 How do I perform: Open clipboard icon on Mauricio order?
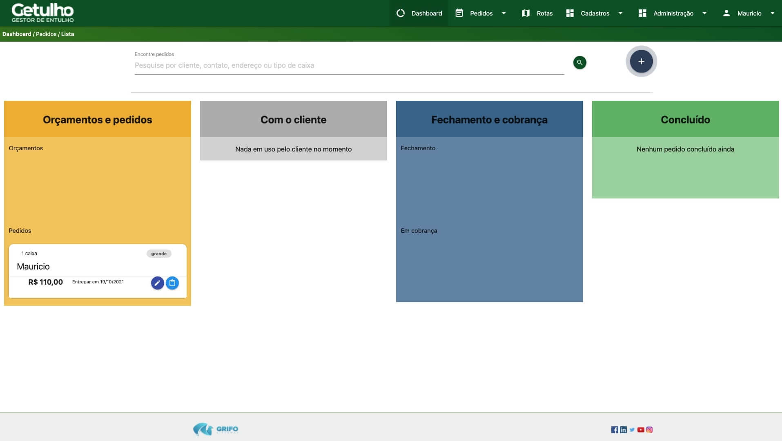pyautogui.click(x=172, y=283)
